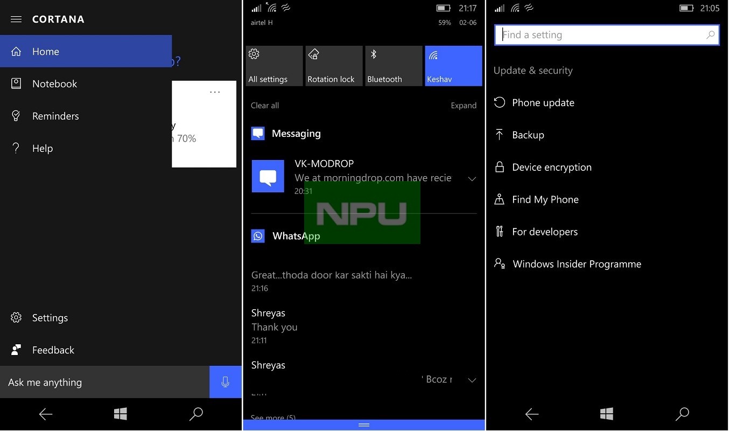Open Backup settings
The width and height of the screenshot is (730, 431).
click(528, 135)
